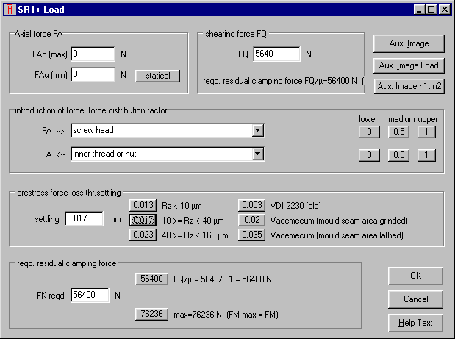Image resolution: width=455 pixels, height=339 pixels.
Task: Open Aux. Image Load
Action: coord(409,65)
